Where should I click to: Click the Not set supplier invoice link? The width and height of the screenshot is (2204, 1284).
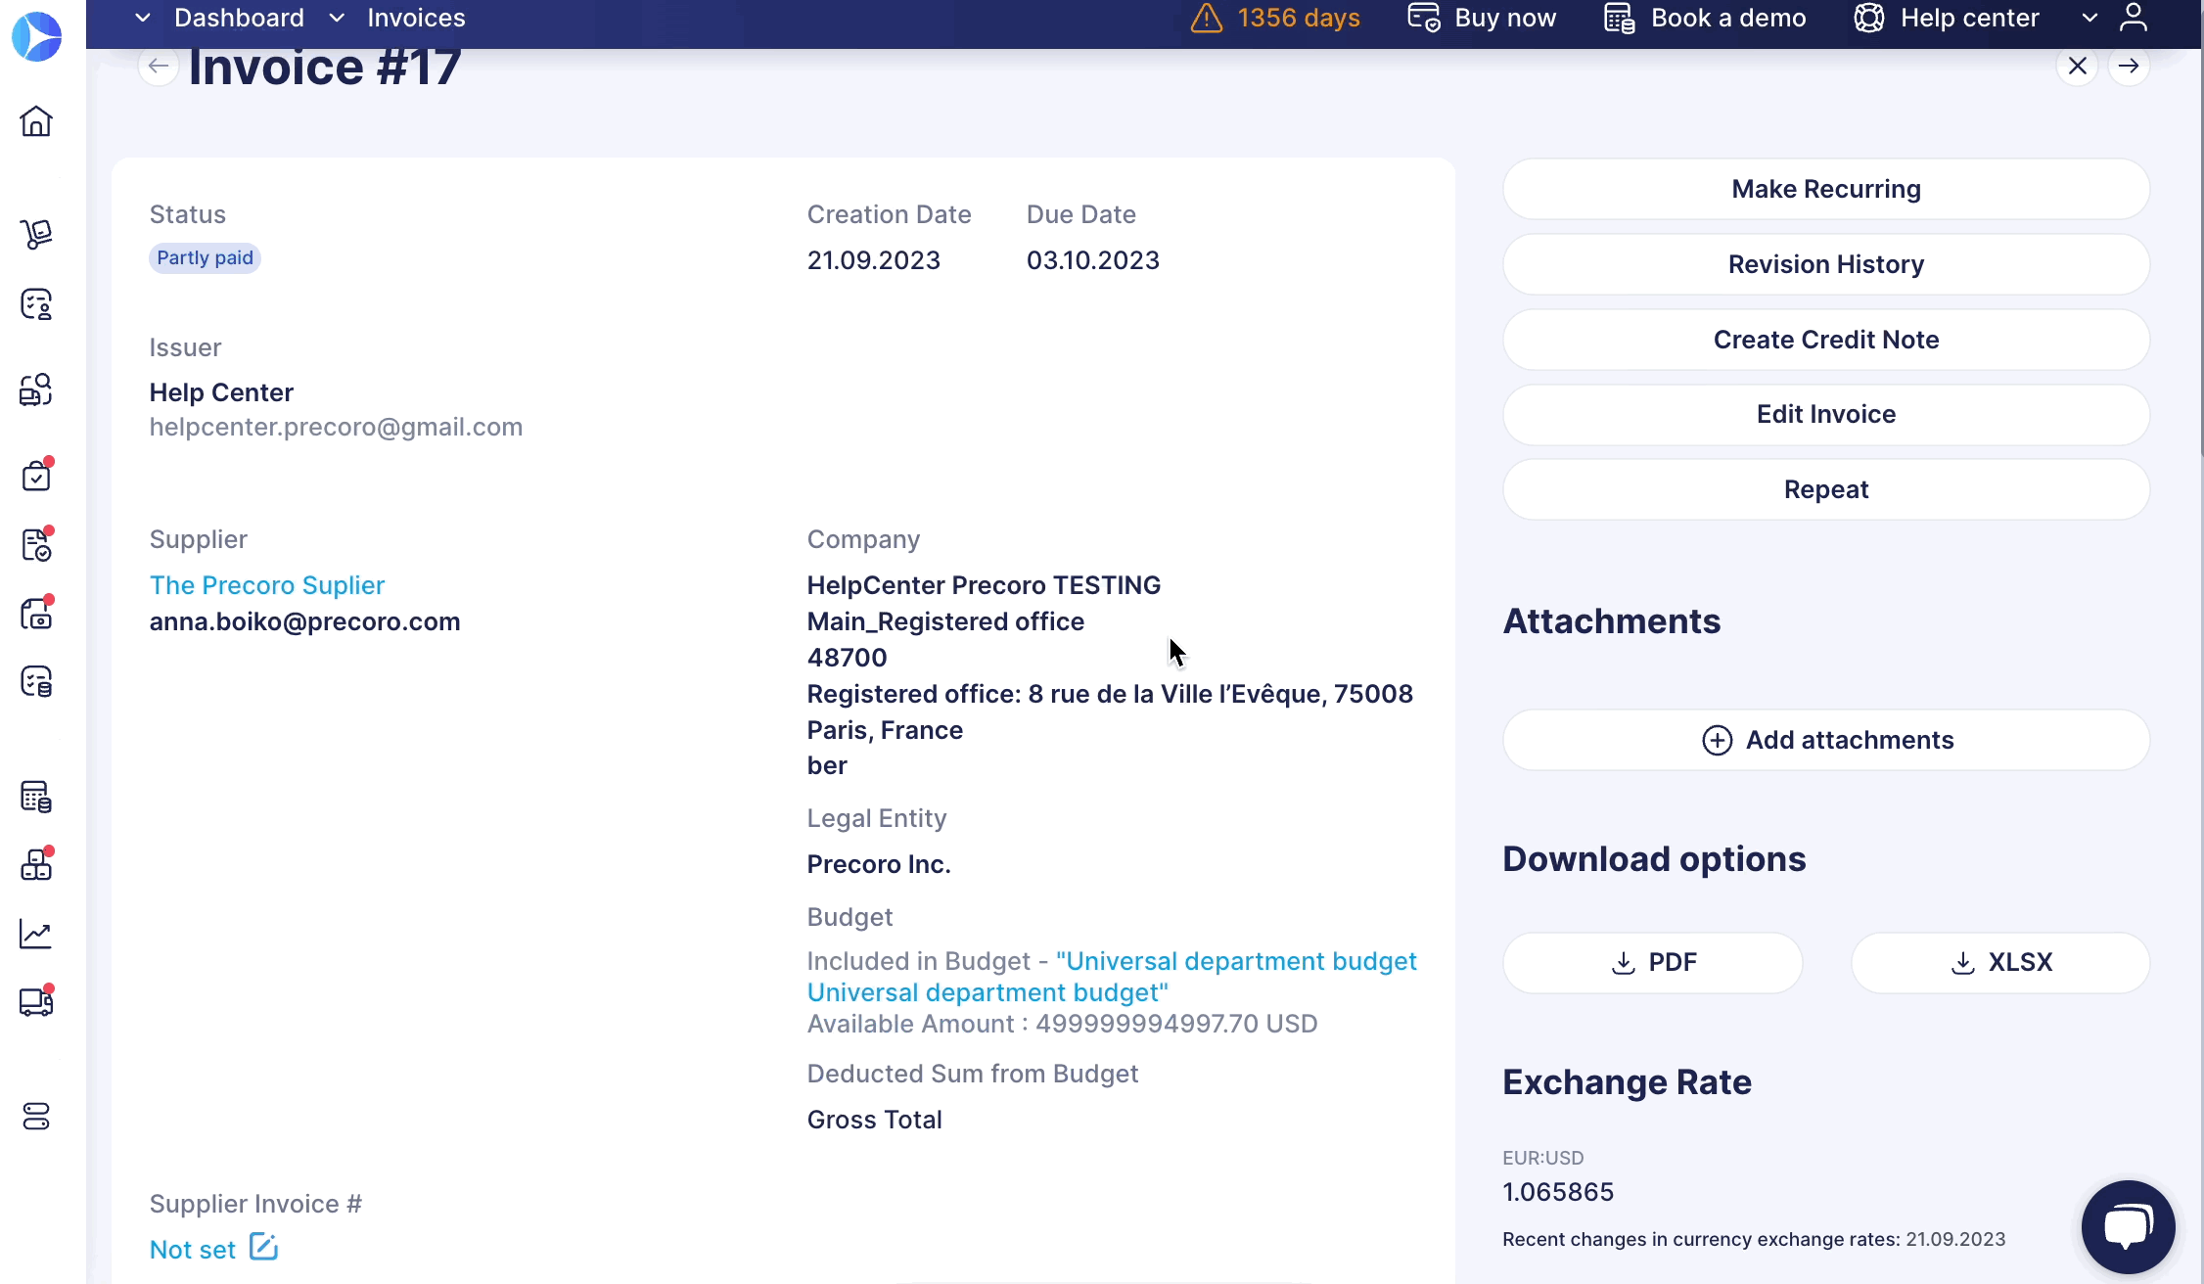[x=193, y=1250]
